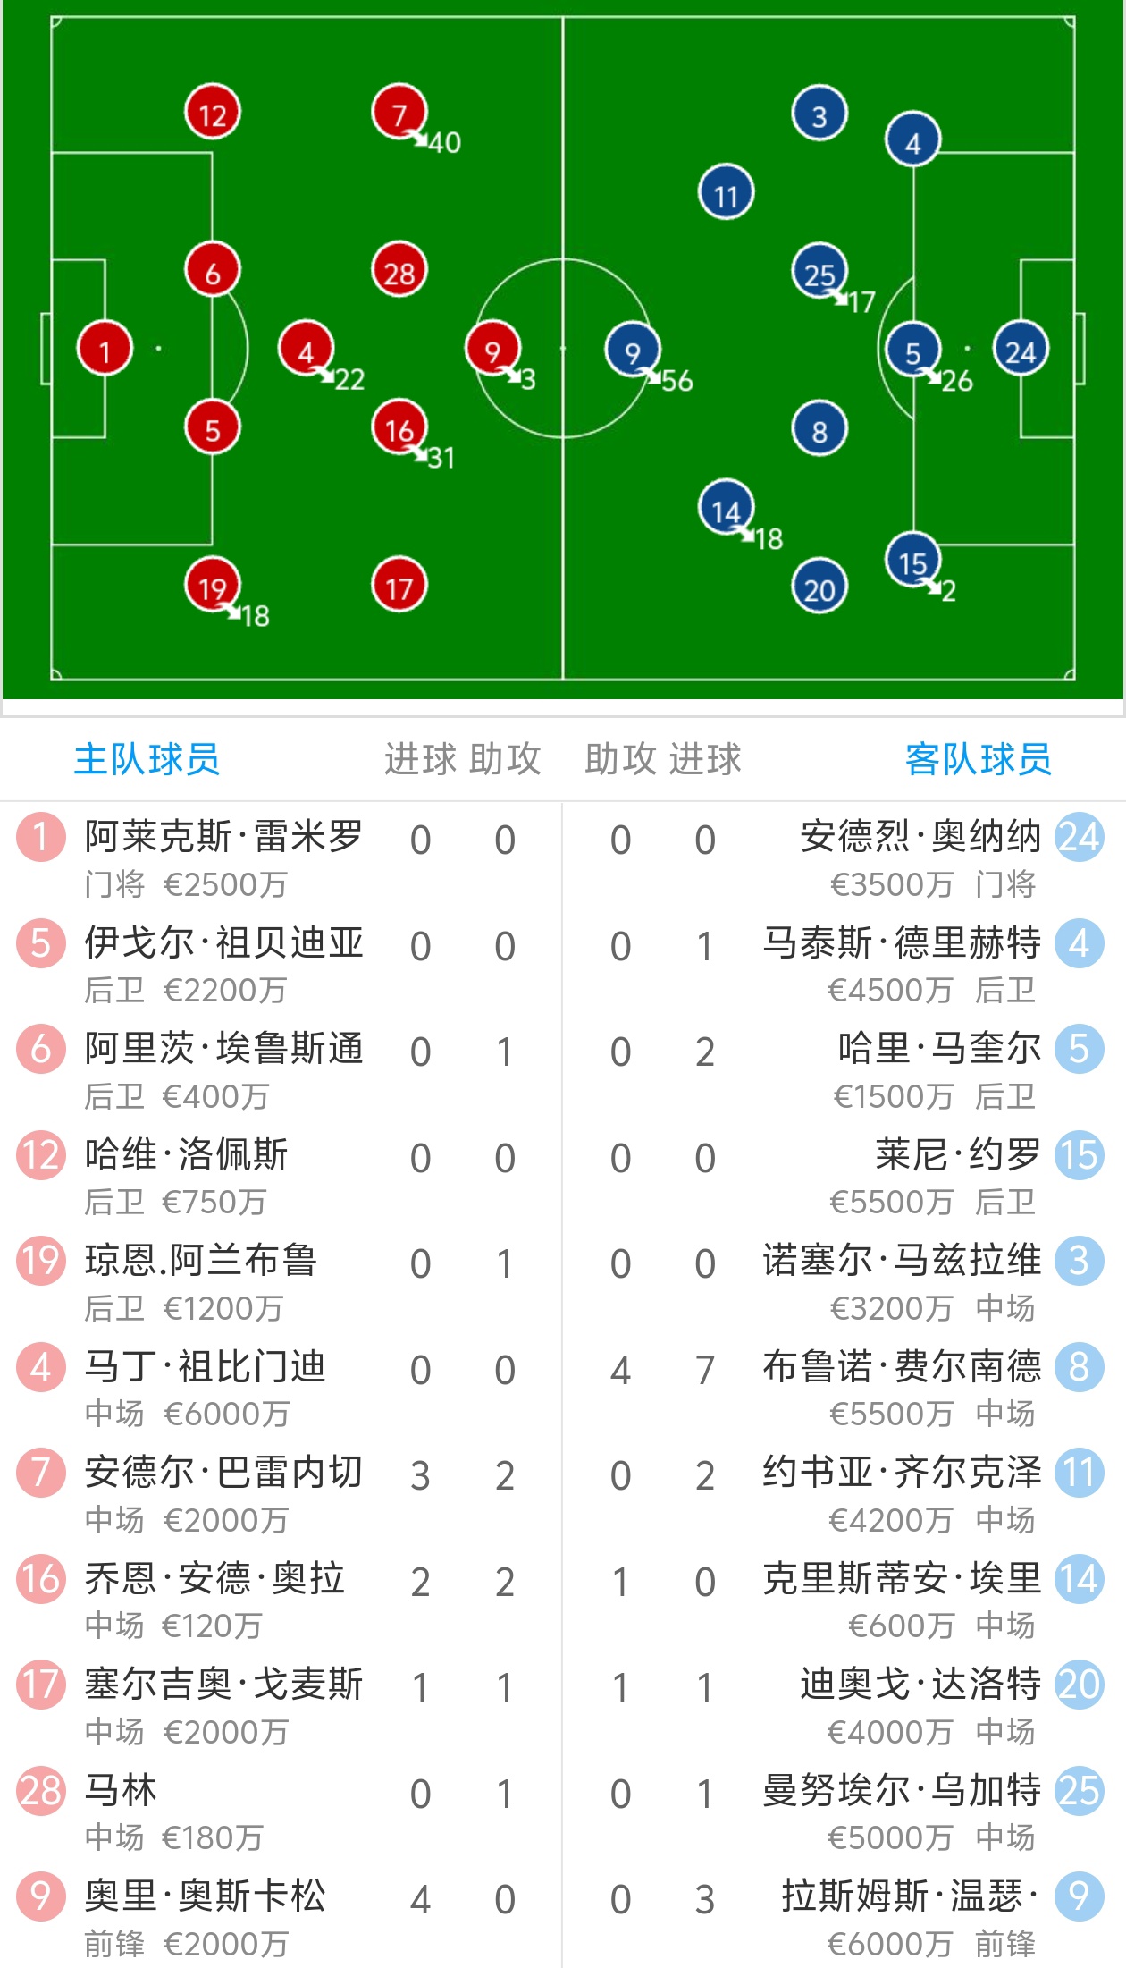
Task: Click red number 12 marker on pitch
Action: 213,114
